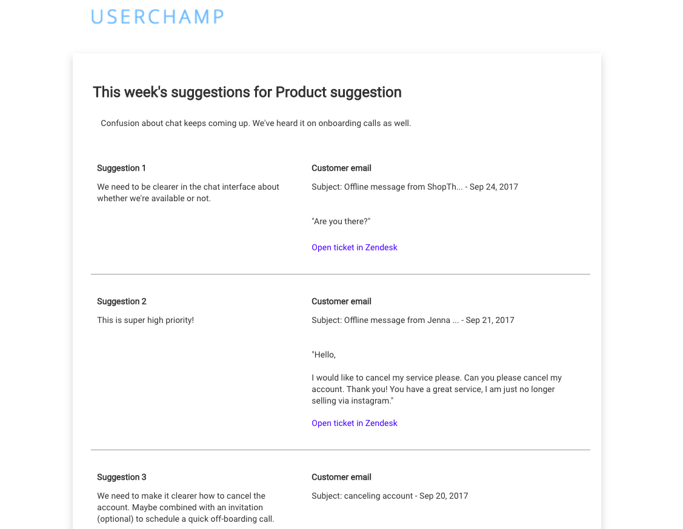Click the "This is super high priority!" text

pyautogui.click(x=145, y=320)
